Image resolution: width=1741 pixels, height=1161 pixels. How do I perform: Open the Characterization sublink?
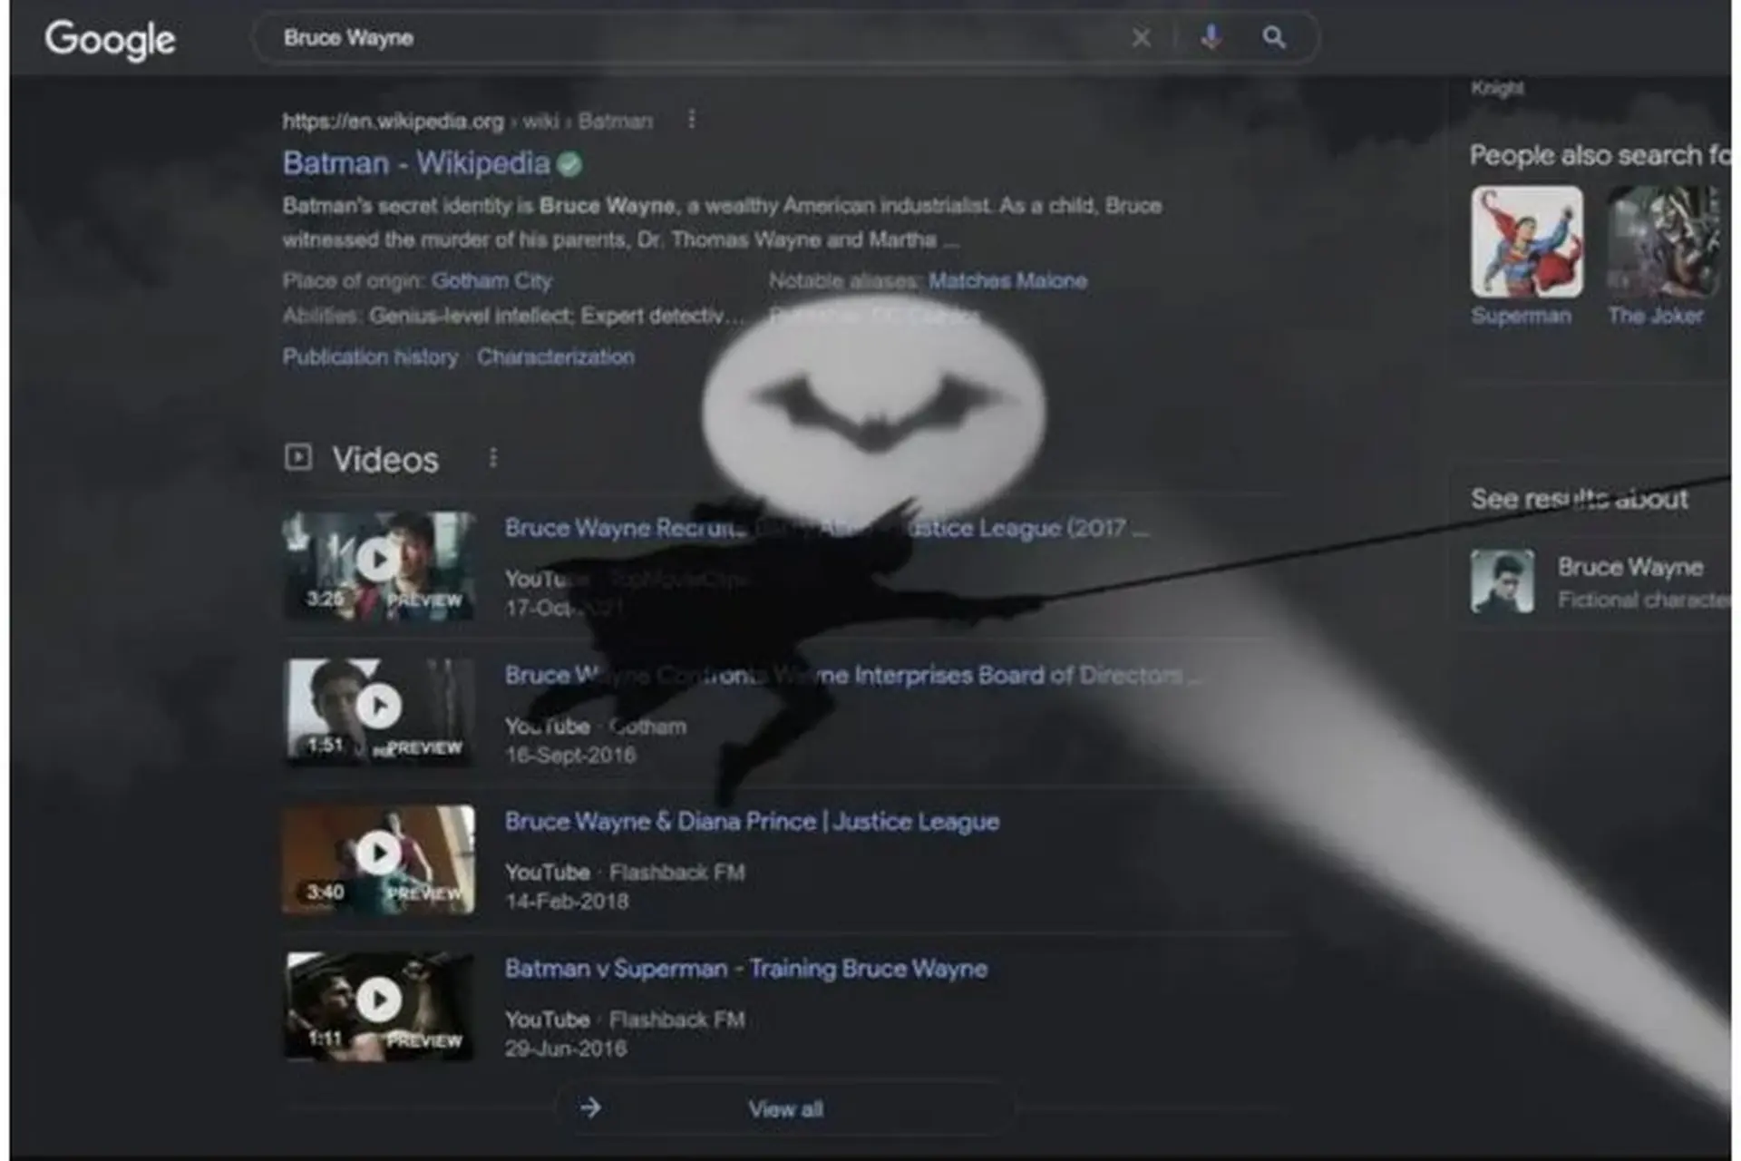coord(556,357)
